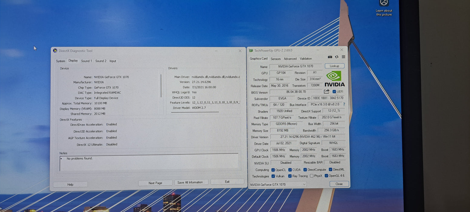Click the Driver Model WDDM 2.7 text
This screenshot has height=212, width=470.
click(199, 108)
